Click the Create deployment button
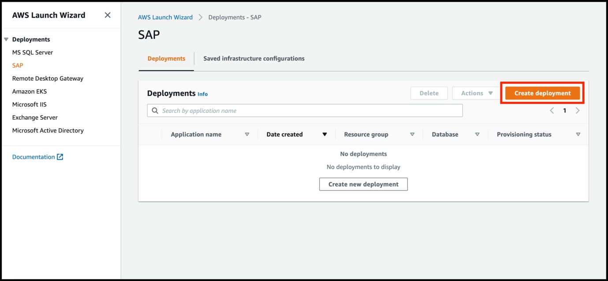608x281 pixels. pos(542,93)
